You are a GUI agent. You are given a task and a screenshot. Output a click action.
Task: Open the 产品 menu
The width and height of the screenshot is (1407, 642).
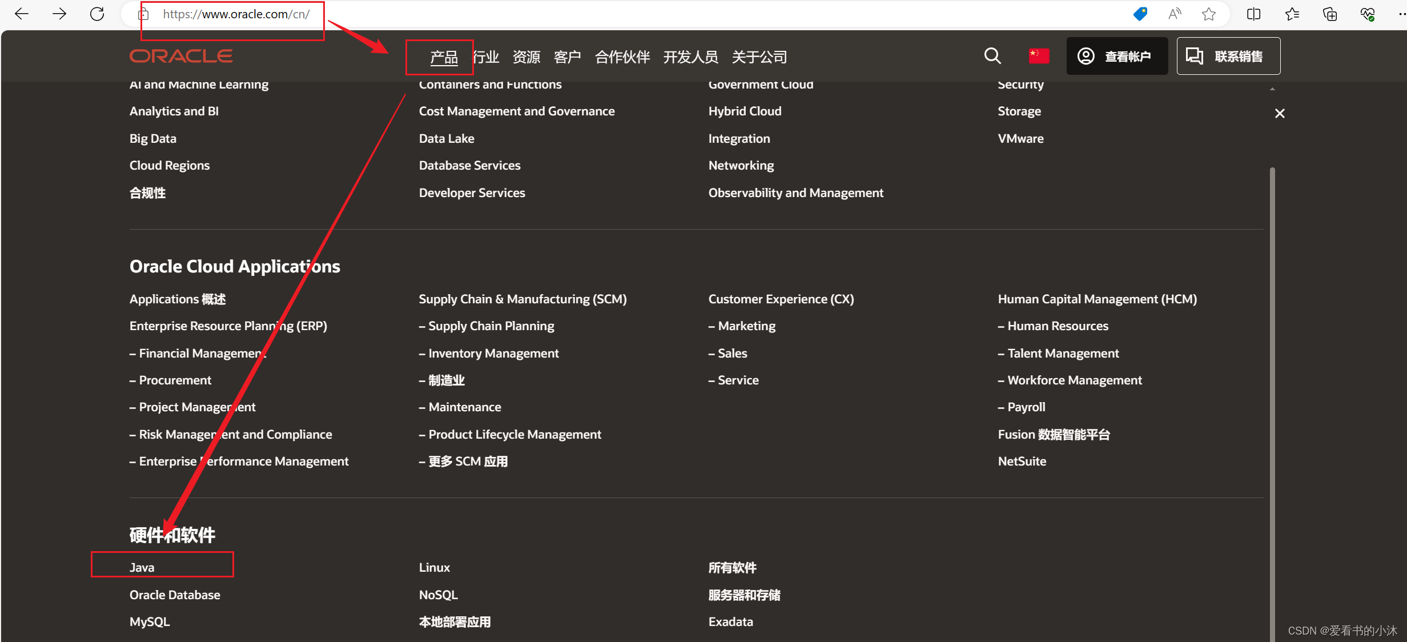click(444, 57)
